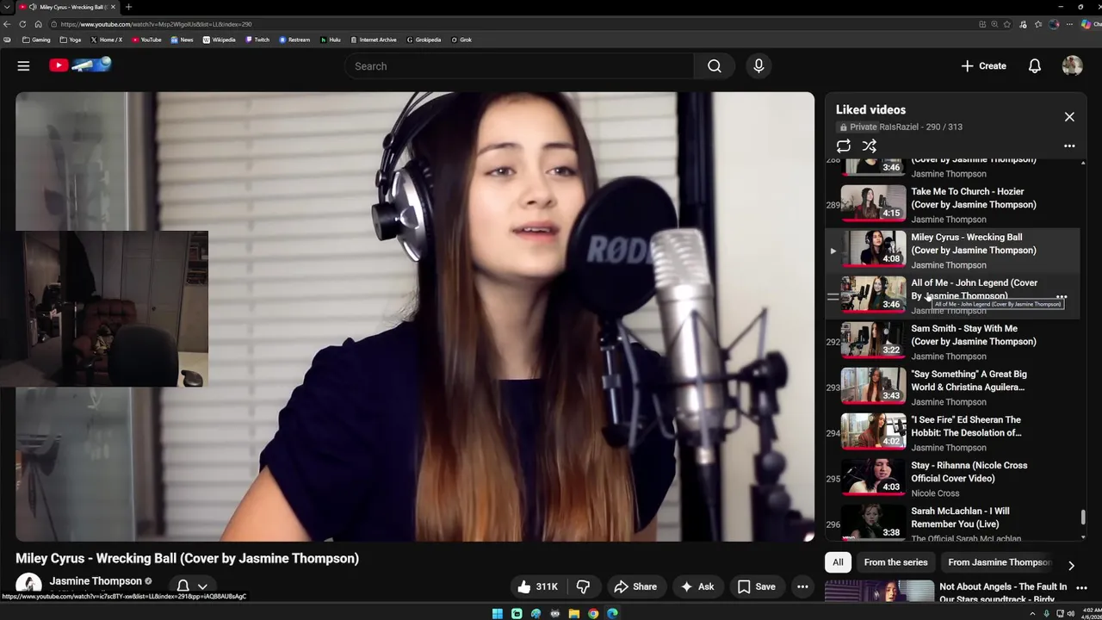1102x620 pixels.
Task: Click Sarah McLachlan I Will Remember You
Action: pyautogui.click(x=960, y=518)
